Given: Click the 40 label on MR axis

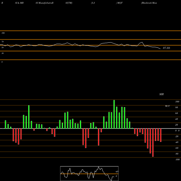Looking at the screenshot, I should [176, 119].
